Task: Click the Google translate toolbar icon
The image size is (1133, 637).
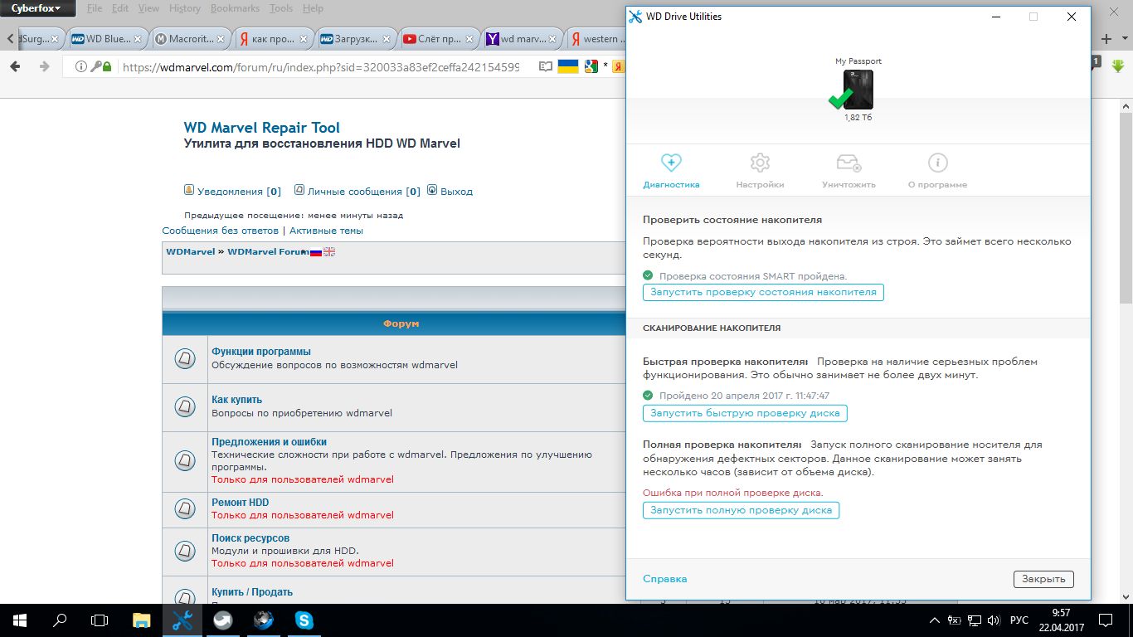Action: [x=591, y=66]
